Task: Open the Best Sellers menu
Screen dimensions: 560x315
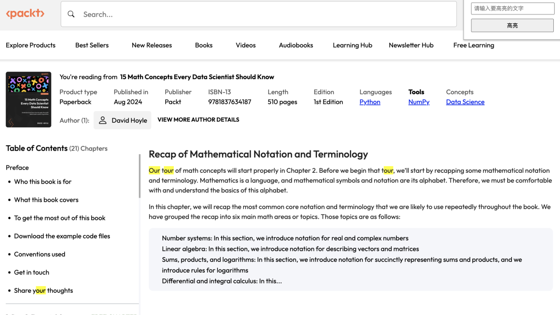Action: click(92, 45)
